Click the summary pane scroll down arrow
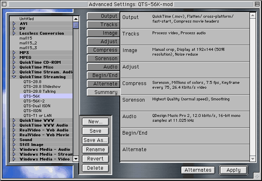 point(253,159)
